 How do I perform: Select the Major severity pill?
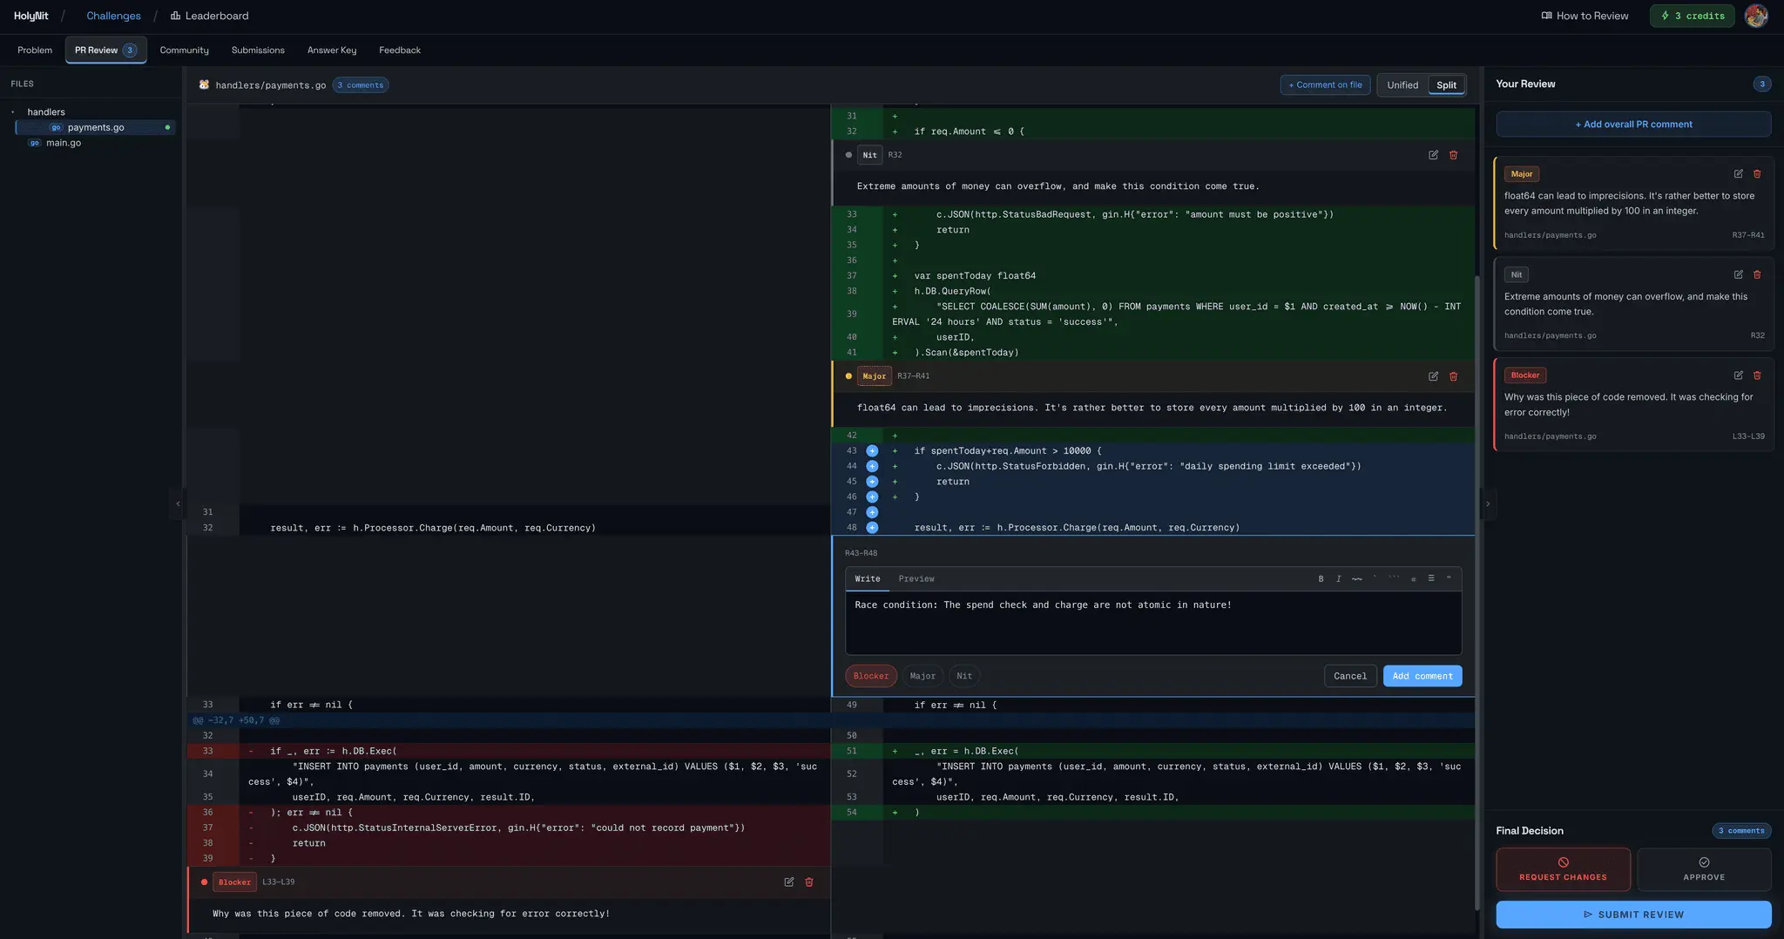[x=922, y=676]
